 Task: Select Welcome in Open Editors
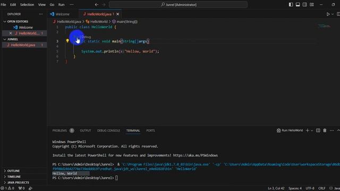(x=24, y=28)
